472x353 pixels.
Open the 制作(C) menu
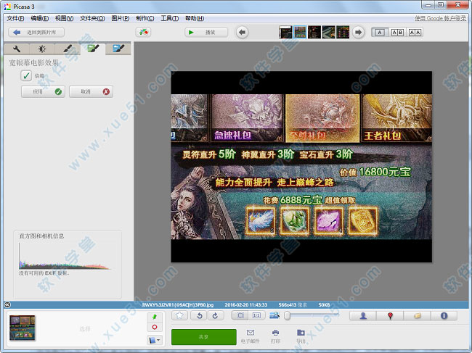click(145, 18)
